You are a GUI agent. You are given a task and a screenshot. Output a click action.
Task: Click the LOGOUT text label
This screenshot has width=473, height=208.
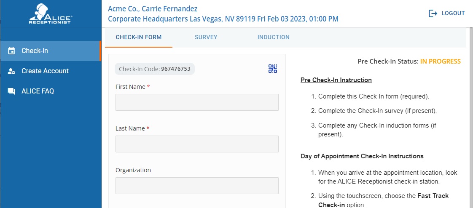point(453,13)
